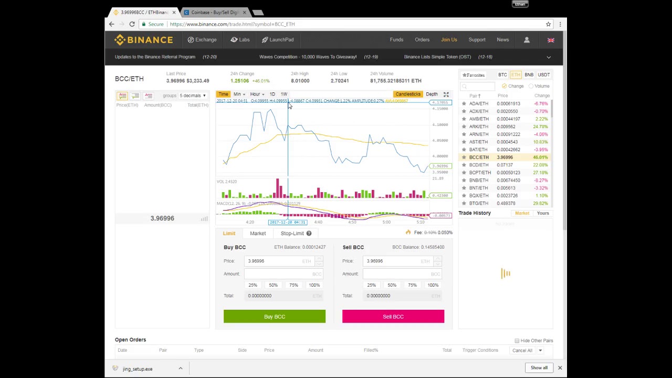The height and width of the screenshot is (378, 672).
Task: Close the Coinbase browser tab
Action: (244, 12)
